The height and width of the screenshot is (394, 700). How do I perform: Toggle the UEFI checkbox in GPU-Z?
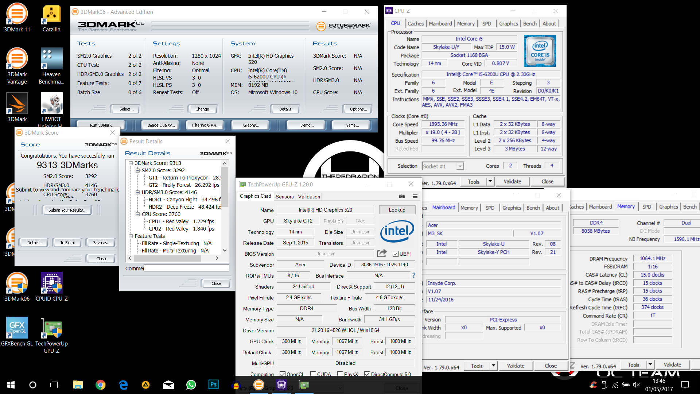point(395,254)
